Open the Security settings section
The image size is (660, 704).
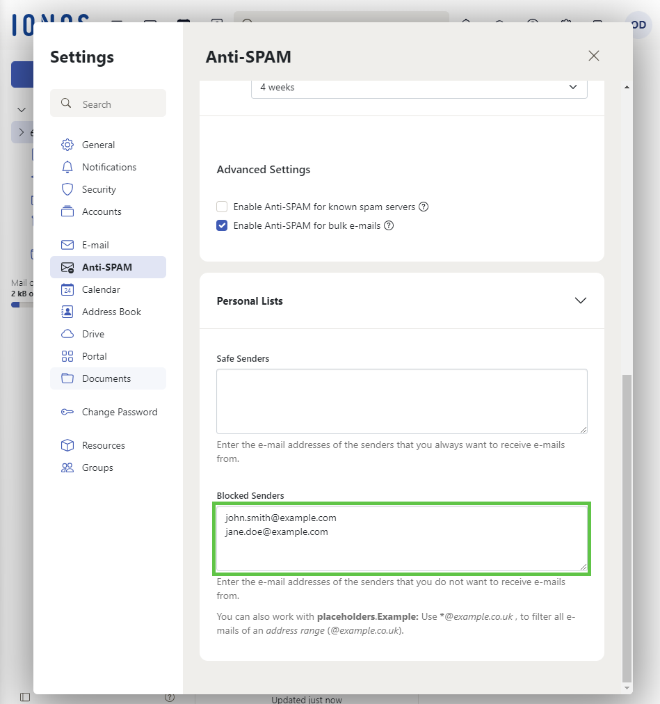[99, 189]
